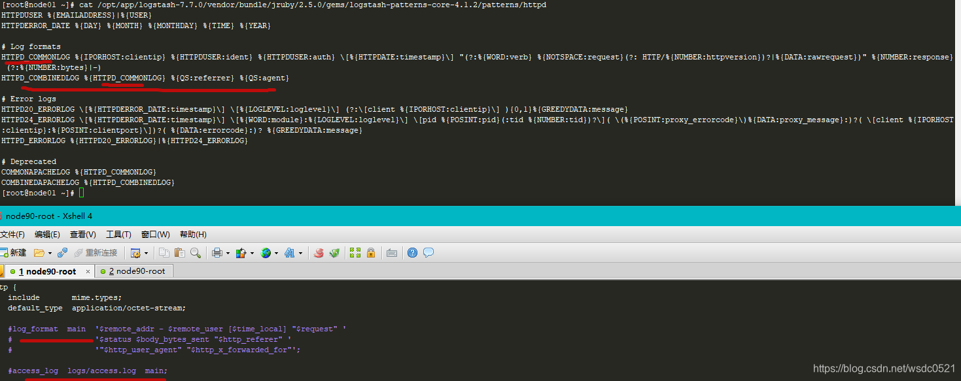Click the Find magnifier icon
961x381 pixels.
point(195,253)
